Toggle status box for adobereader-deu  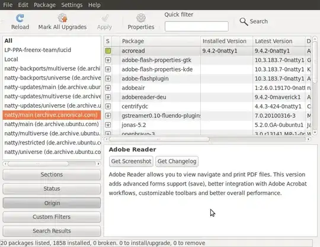pos(108,97)
